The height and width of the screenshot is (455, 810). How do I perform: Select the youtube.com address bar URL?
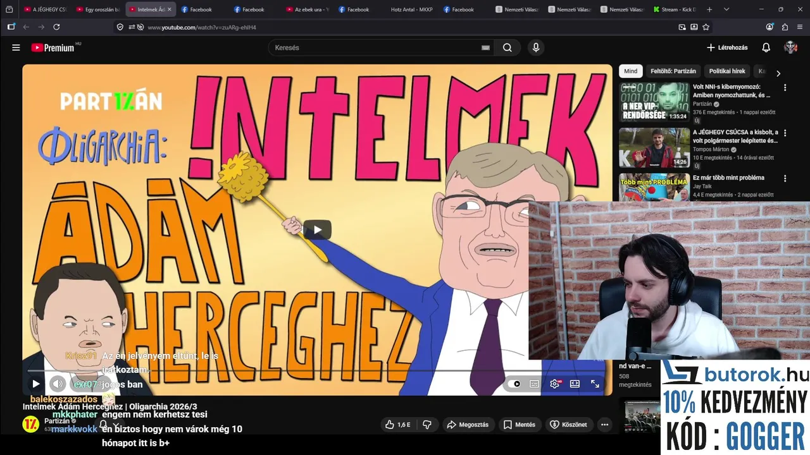tap(202, 27)
